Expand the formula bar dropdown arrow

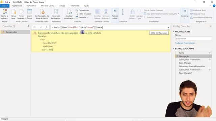click(x=168, y=27)
